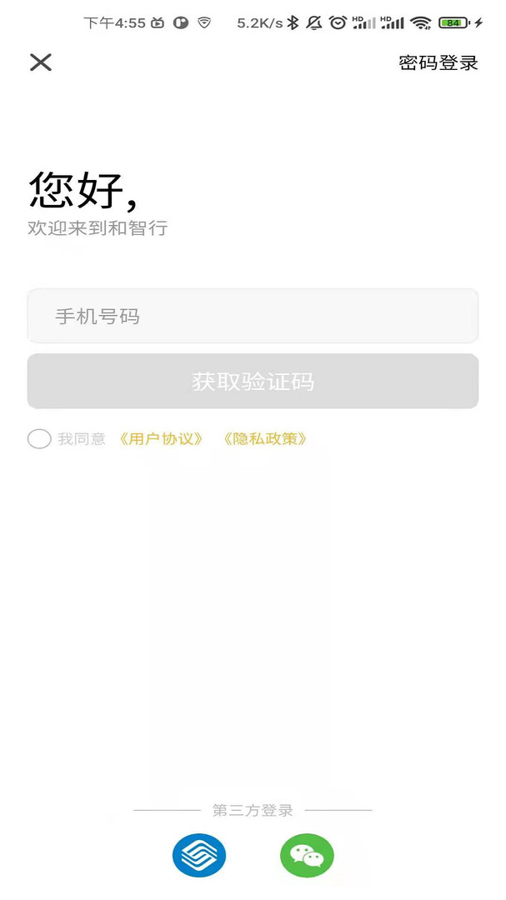The width and height of the screenshot is (506, 900).
Task: Tap the Bluetooth status icon
Action: (293, 23)
